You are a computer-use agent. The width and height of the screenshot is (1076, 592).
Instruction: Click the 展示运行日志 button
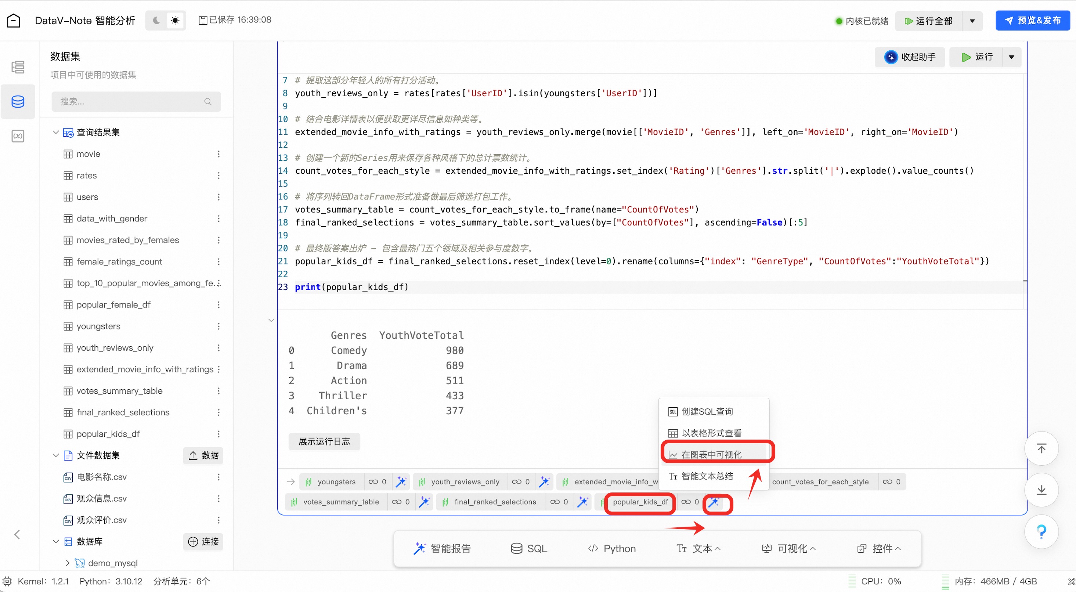click(x=324, y=441)
